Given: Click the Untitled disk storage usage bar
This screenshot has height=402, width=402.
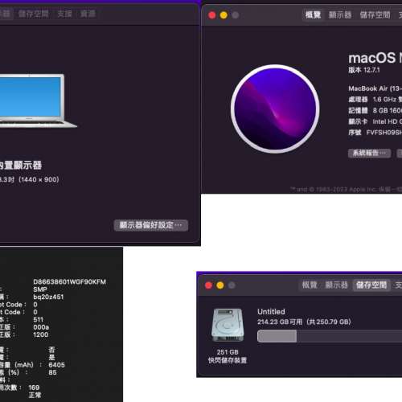Looking at the screenshot, I should point(330,336).
